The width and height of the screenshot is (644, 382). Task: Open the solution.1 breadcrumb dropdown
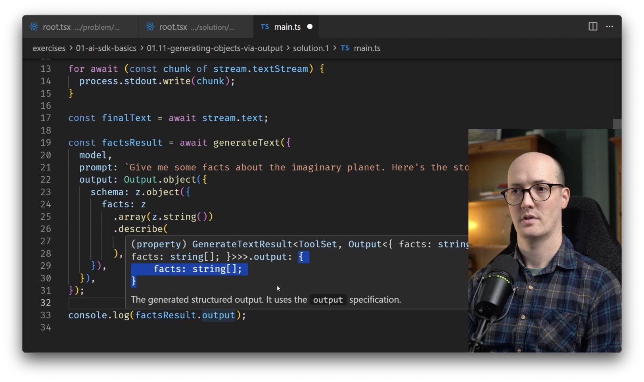click(x=311, y=48)
